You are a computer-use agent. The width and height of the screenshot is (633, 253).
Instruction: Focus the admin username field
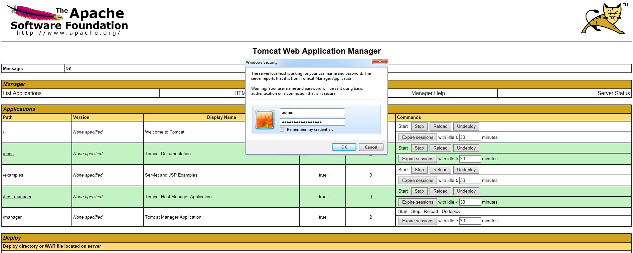tap(312, 112)
